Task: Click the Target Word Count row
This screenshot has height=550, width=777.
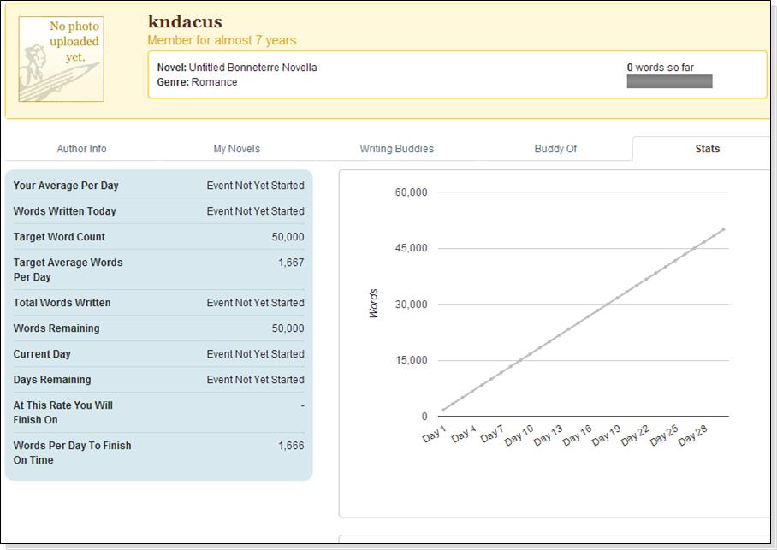Action: coord(158,237)
